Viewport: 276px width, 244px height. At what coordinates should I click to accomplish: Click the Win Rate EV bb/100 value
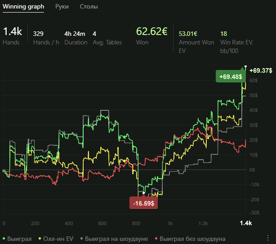[x=223, y=34]
